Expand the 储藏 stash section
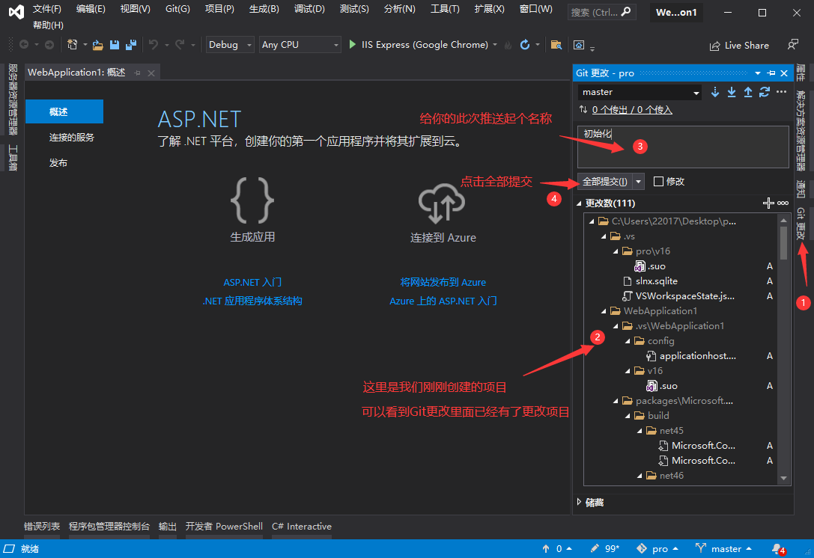814x558 pixels. (580, 502)
